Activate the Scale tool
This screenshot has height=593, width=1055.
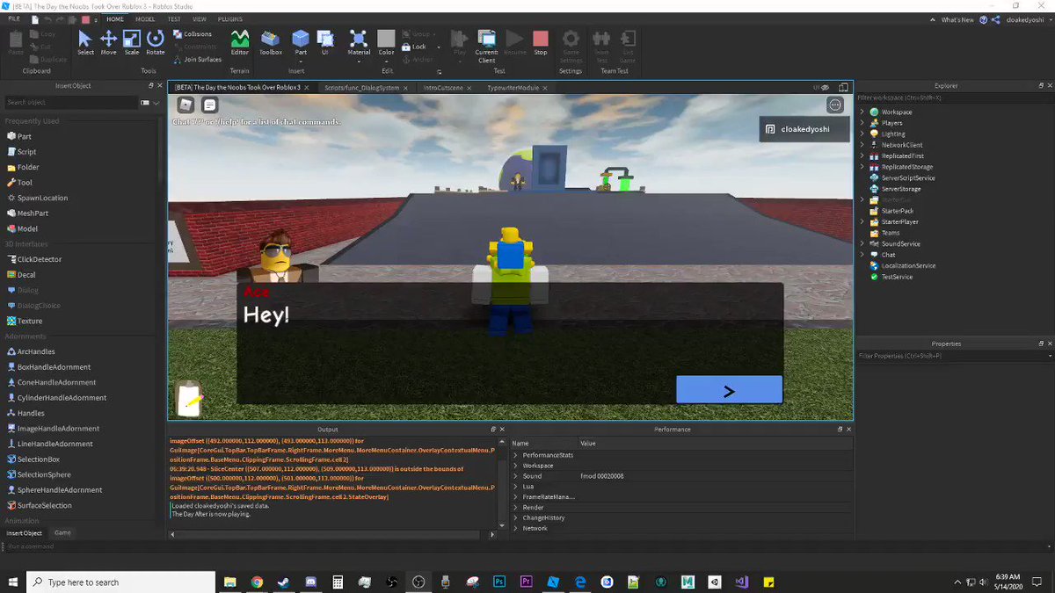point(132,41)
